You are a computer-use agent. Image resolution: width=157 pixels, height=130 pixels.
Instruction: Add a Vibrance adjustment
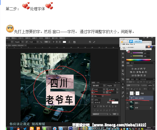point(144,69)
